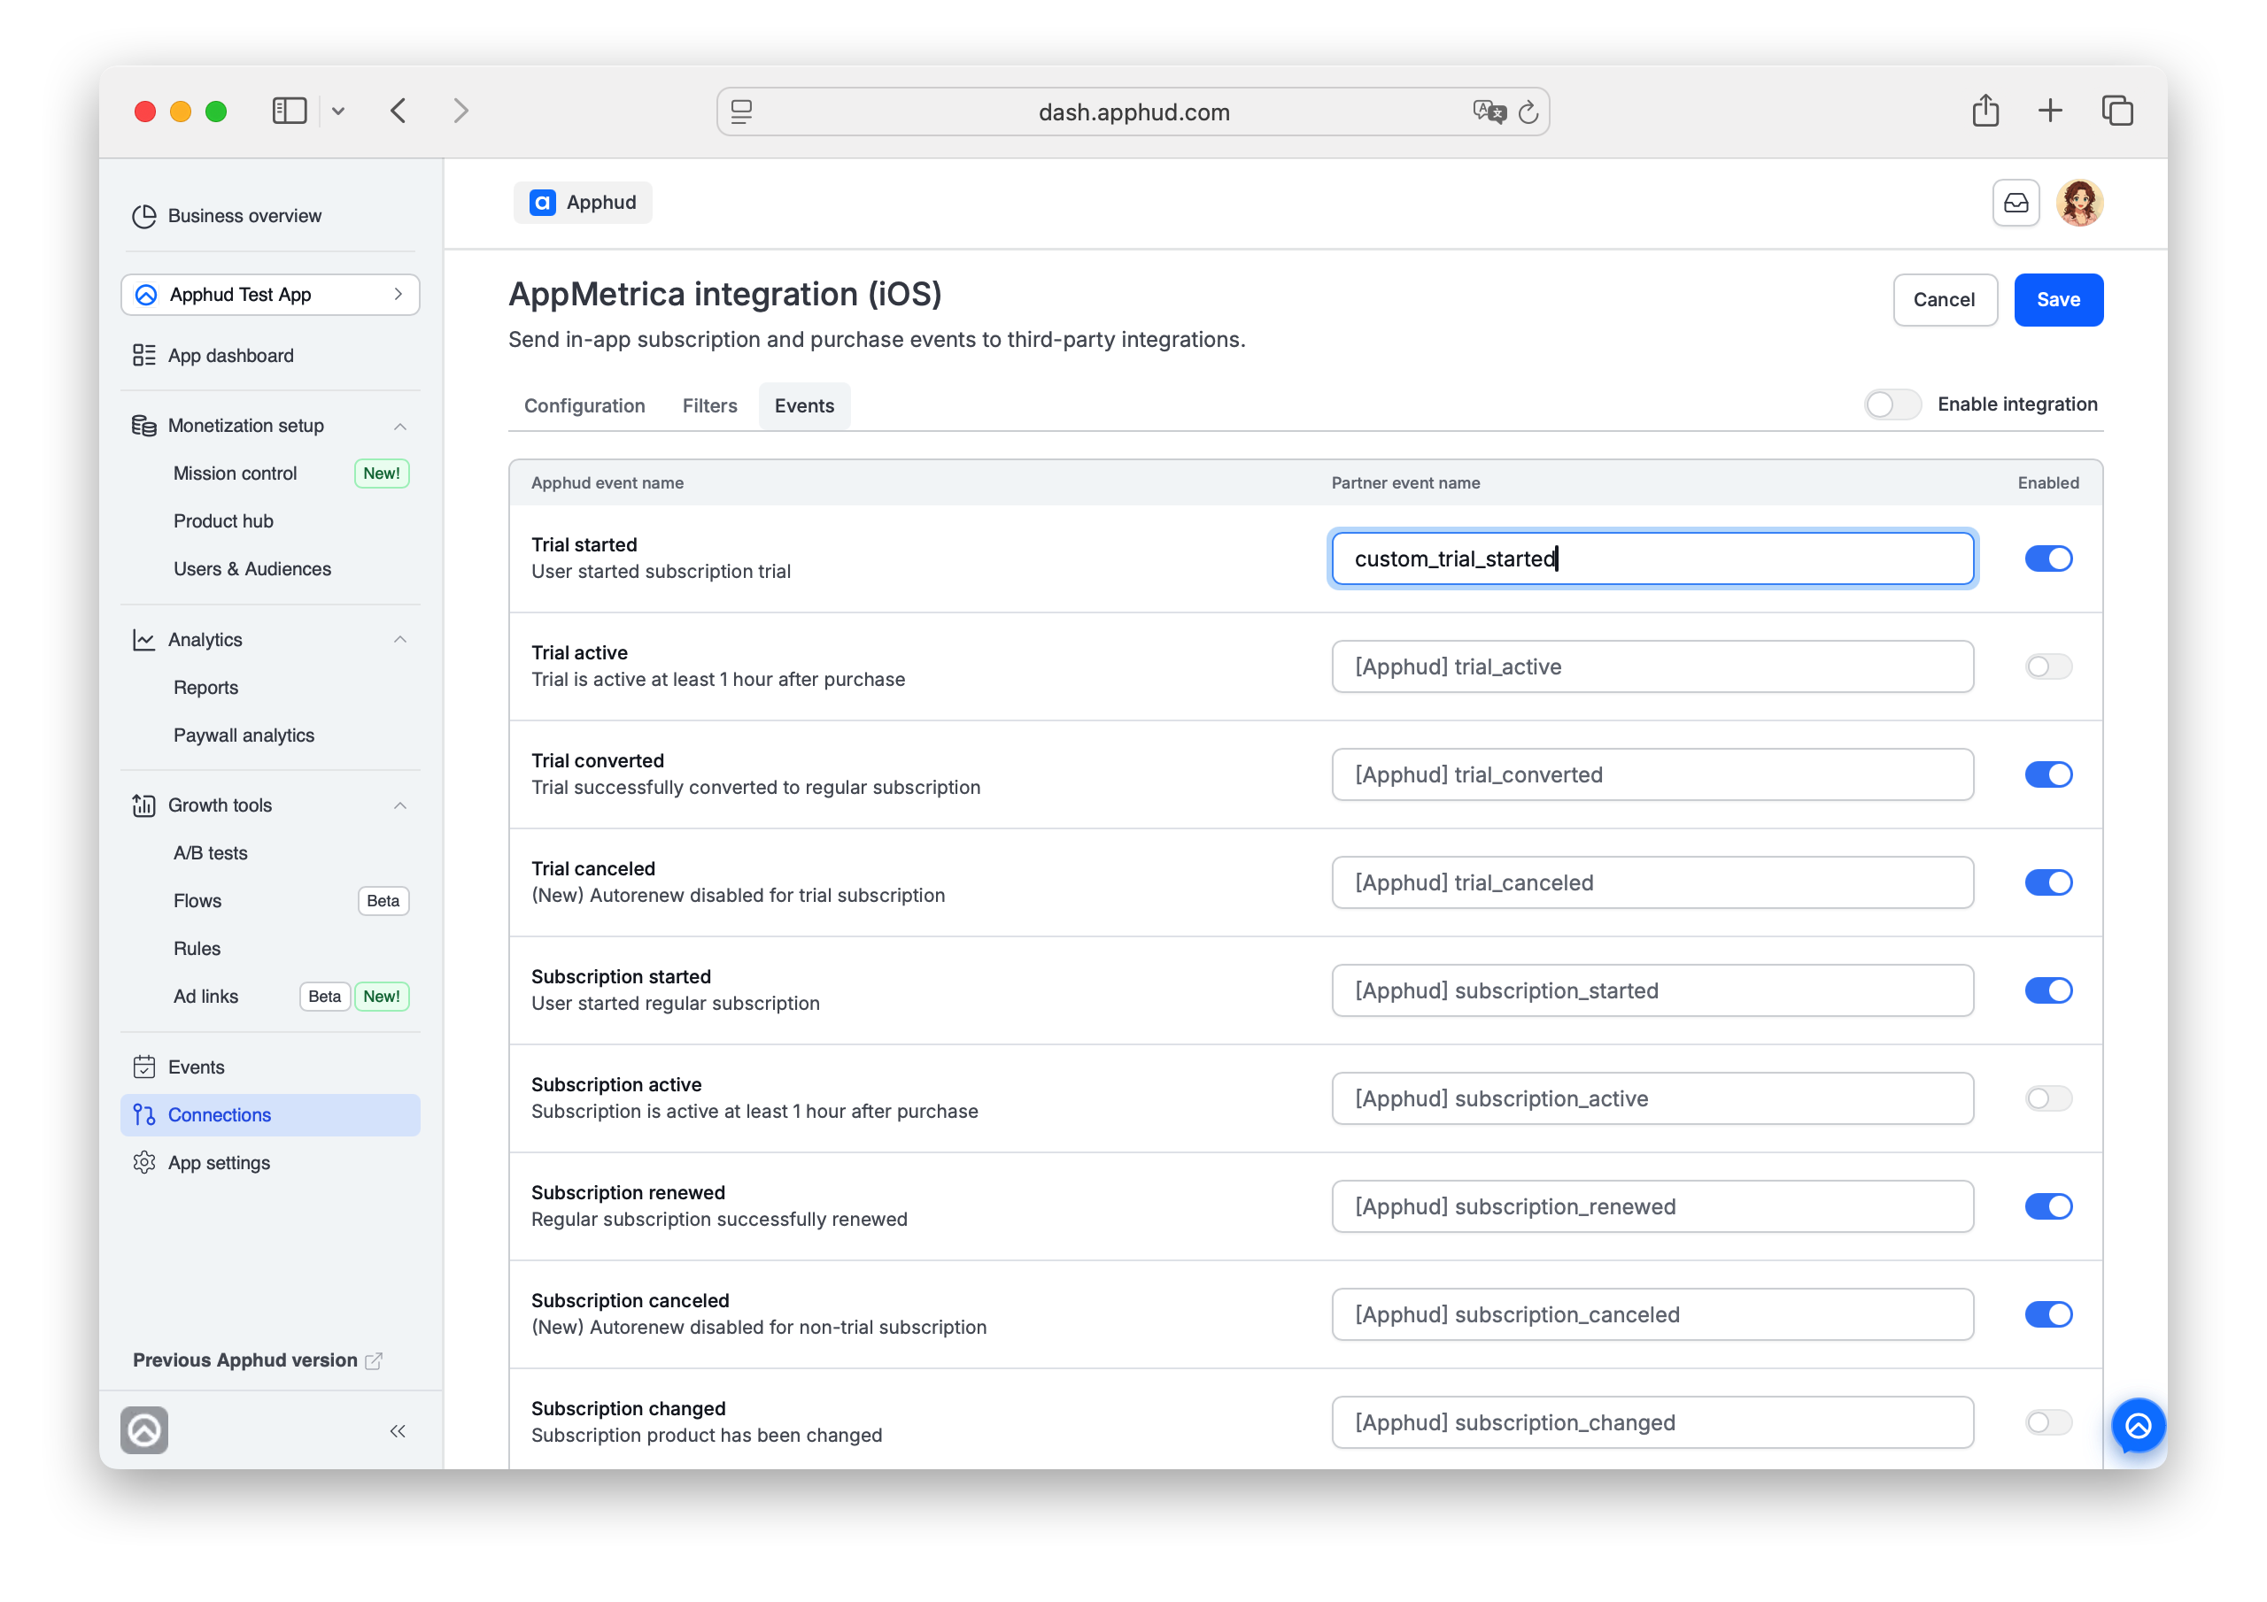Show Safari tab overview icon
2267x1602 pixels.
2117,110
